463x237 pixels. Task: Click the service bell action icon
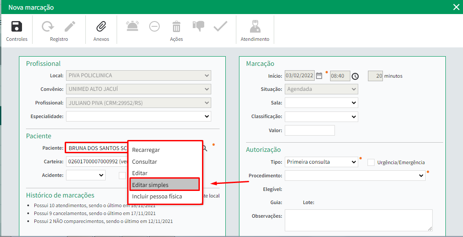pos(132,27)
